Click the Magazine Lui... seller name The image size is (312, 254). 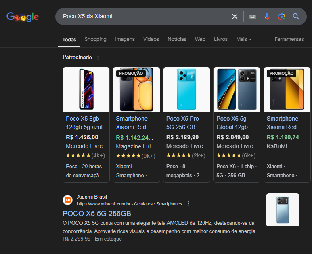pos(136,146)
